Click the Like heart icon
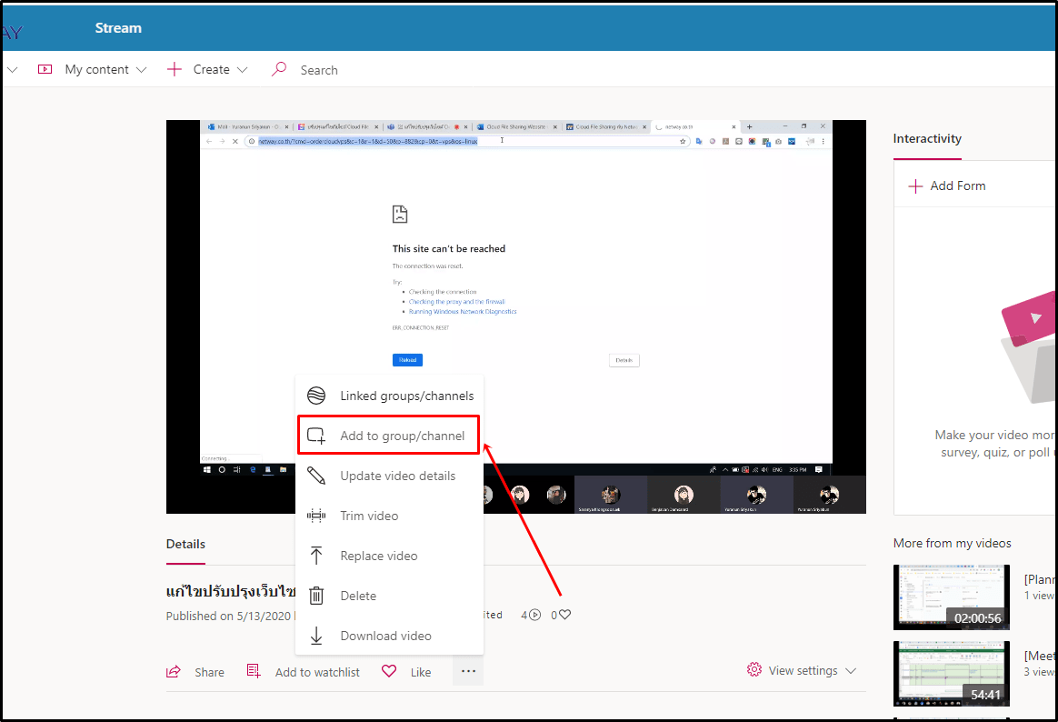Image resolution: width=1058 pixels, height=722 pixels. (x=389, y=671)
